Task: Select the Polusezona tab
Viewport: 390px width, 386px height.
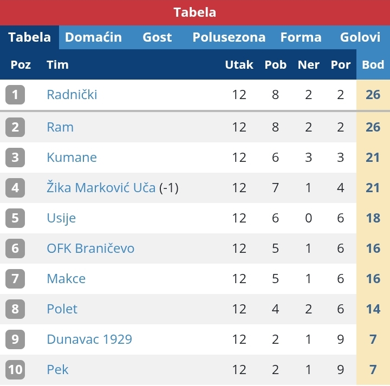Action: click(x=229, y=37)
